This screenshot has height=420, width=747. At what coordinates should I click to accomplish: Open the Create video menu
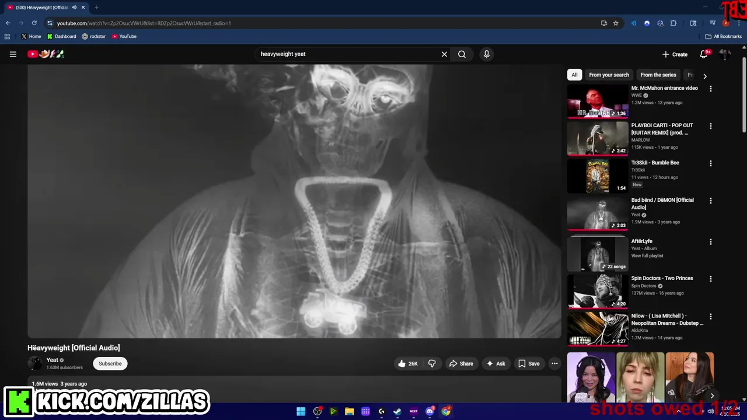click(x=675, y=54)
